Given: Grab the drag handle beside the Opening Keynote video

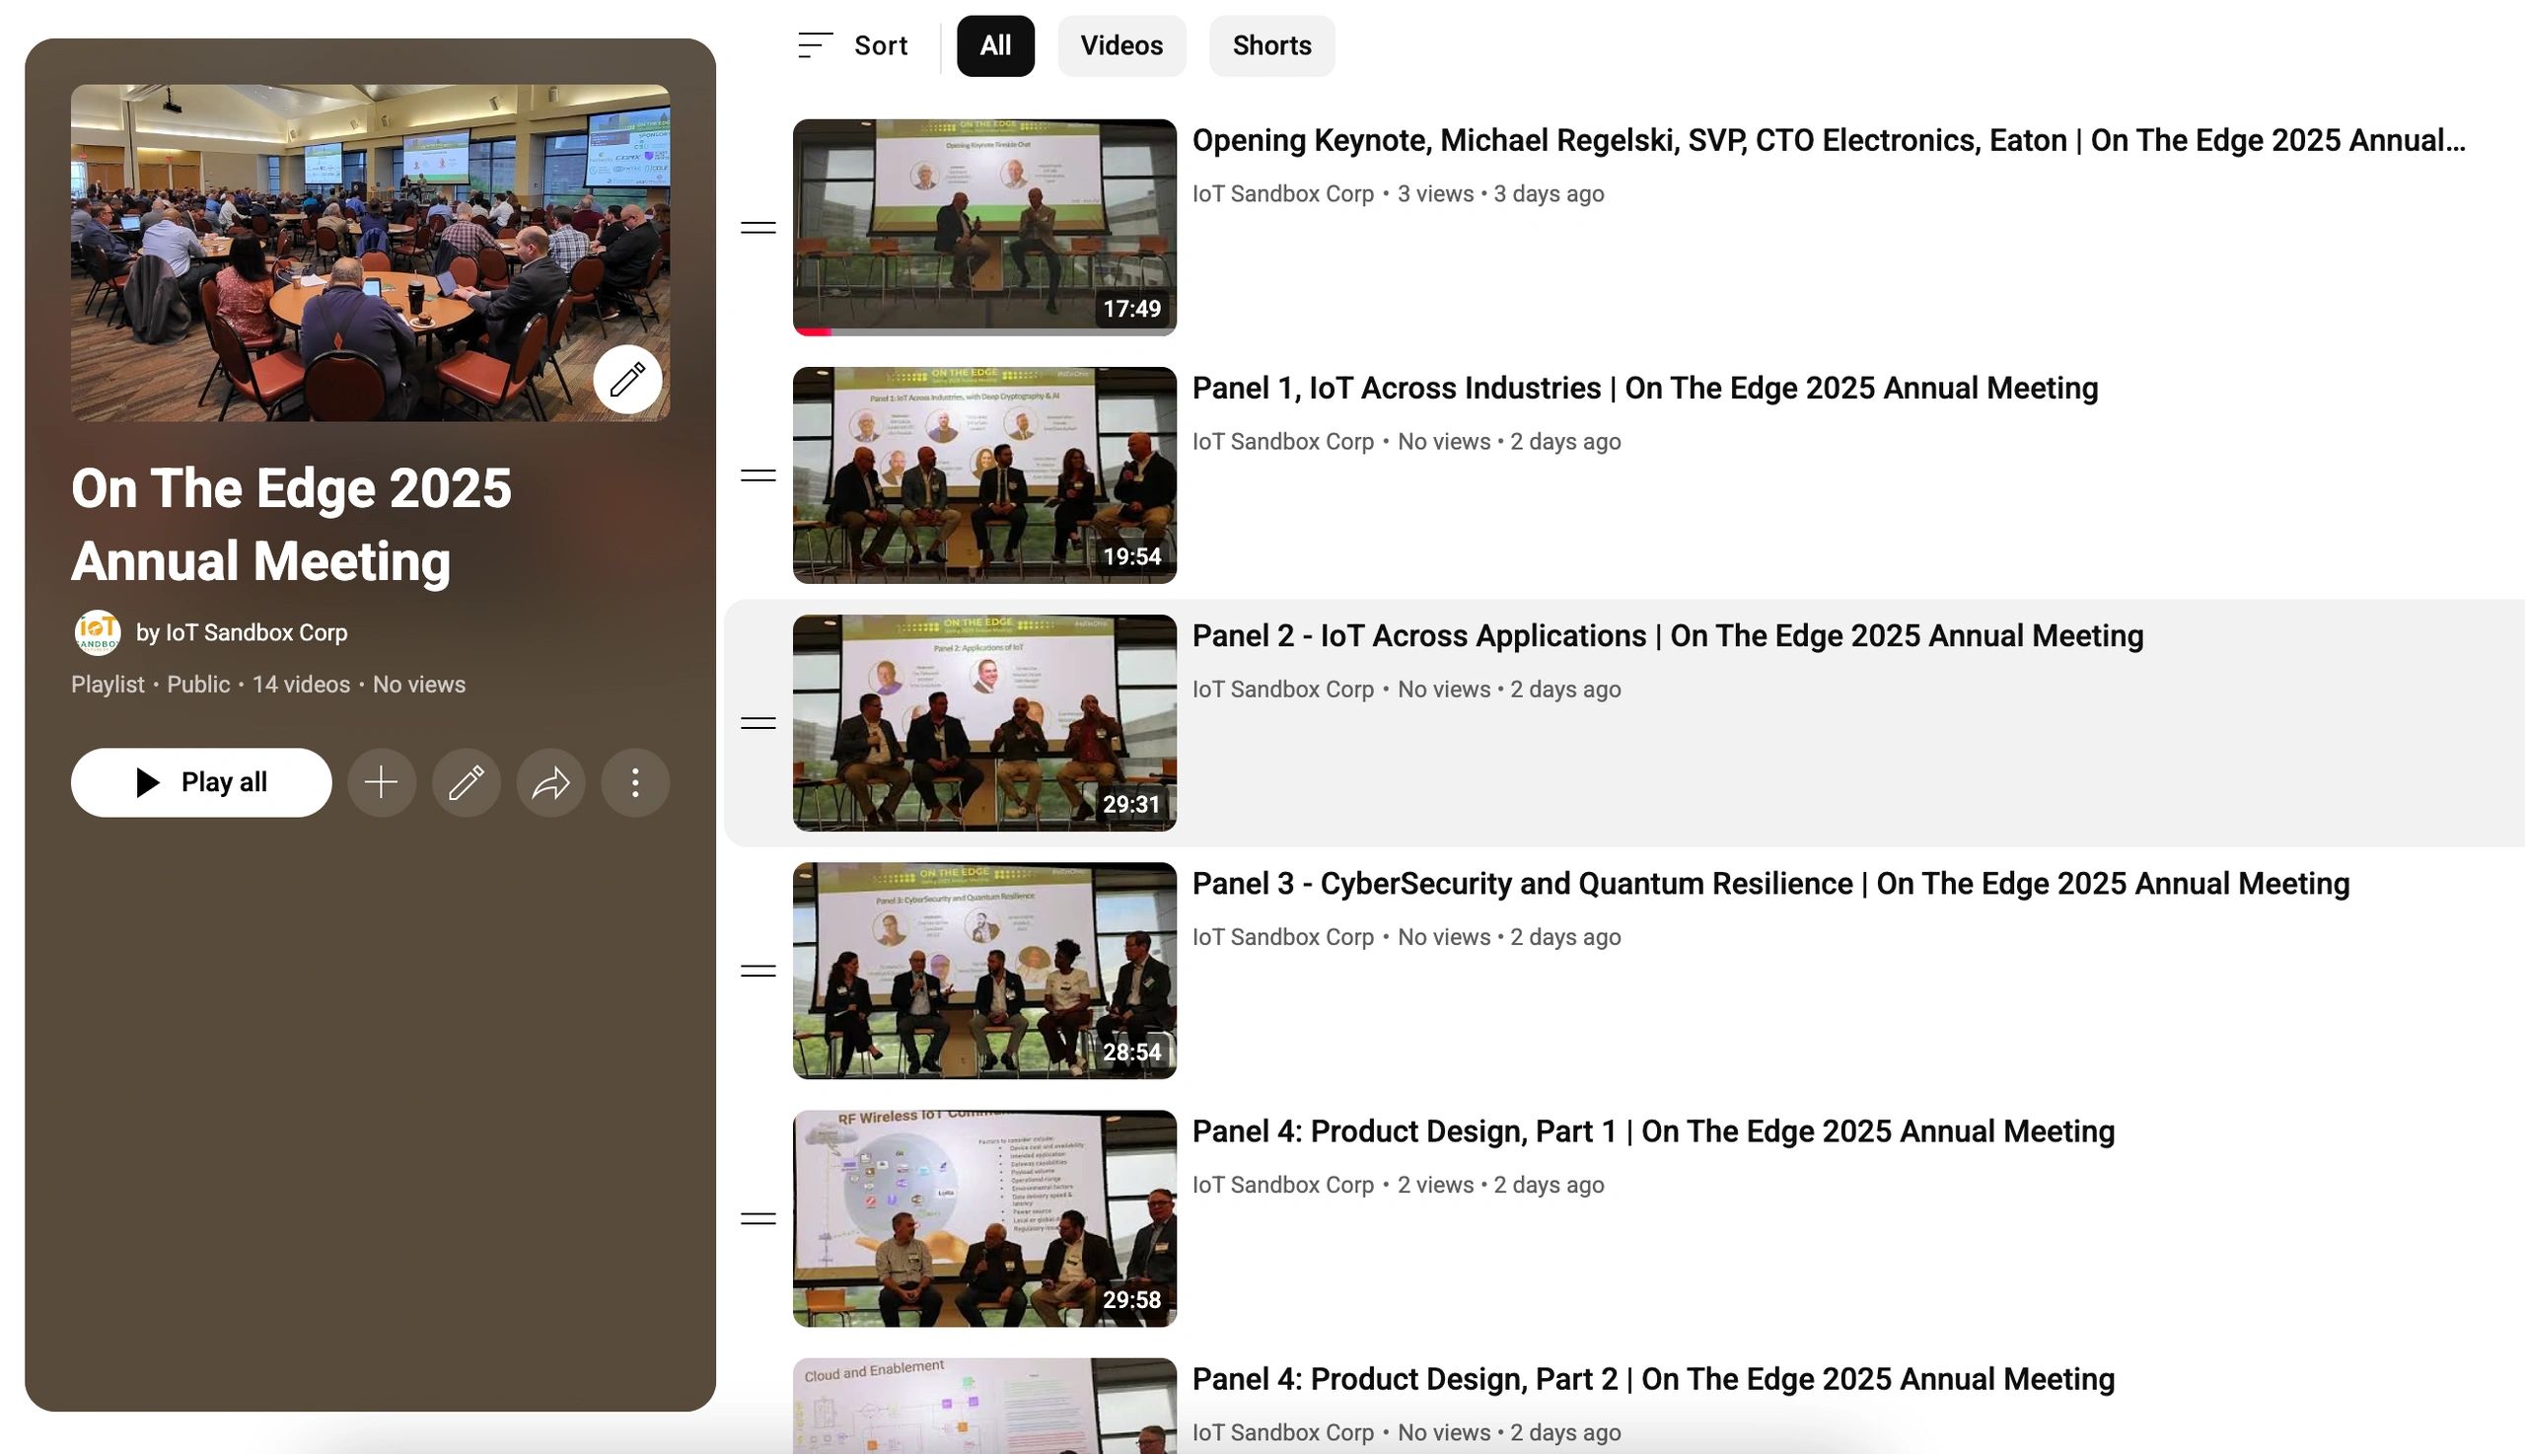Looking at the screenshot, I should click(x=757, y=228).
